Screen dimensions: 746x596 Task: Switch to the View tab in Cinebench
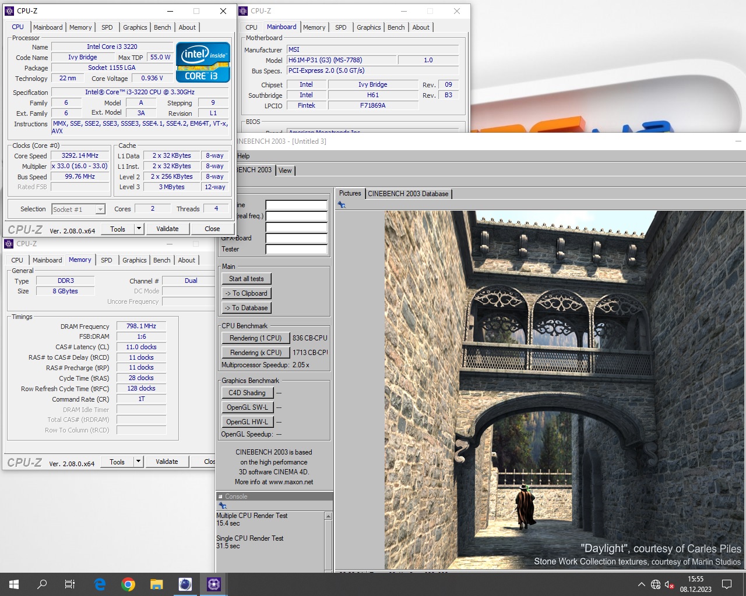click(x=285, y=171)
